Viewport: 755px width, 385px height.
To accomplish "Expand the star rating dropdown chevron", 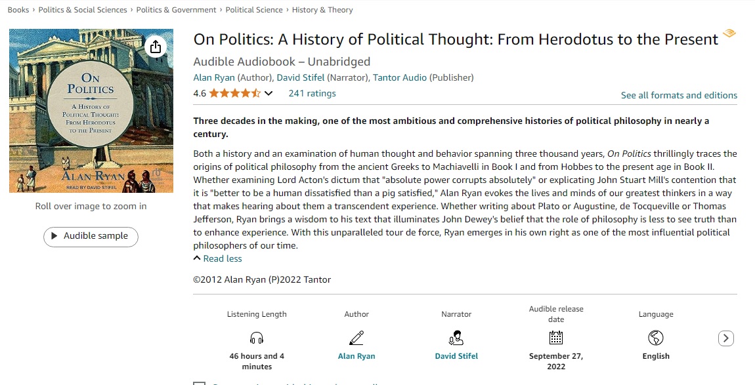I will 268,94.
